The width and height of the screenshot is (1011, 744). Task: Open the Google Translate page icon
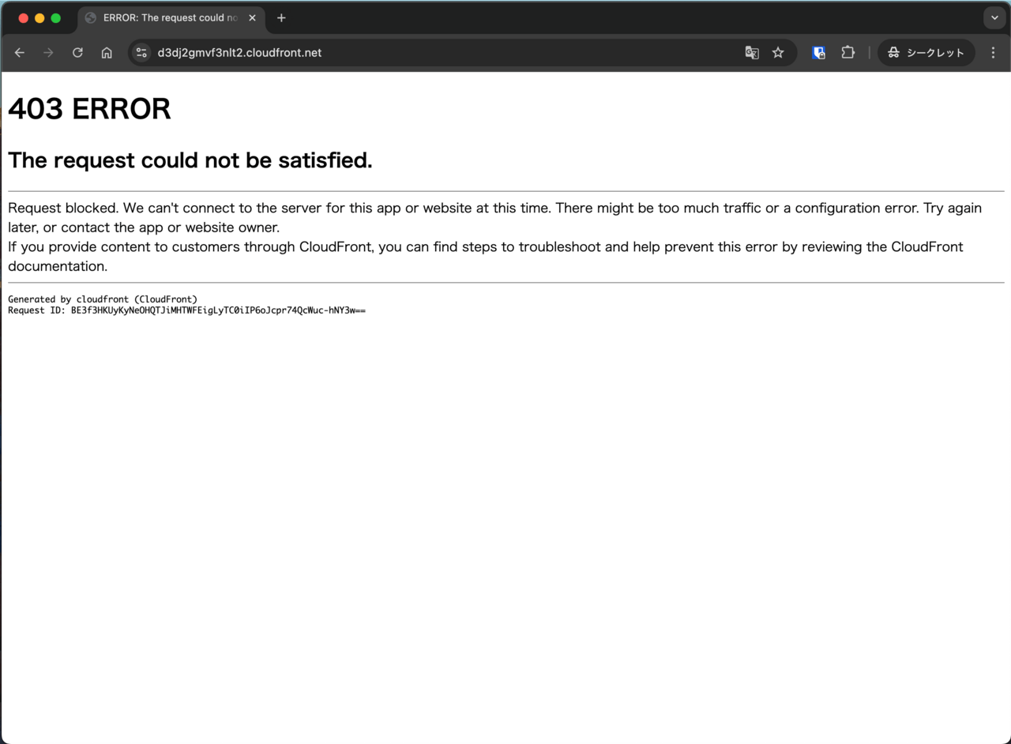tap(752, 53)
